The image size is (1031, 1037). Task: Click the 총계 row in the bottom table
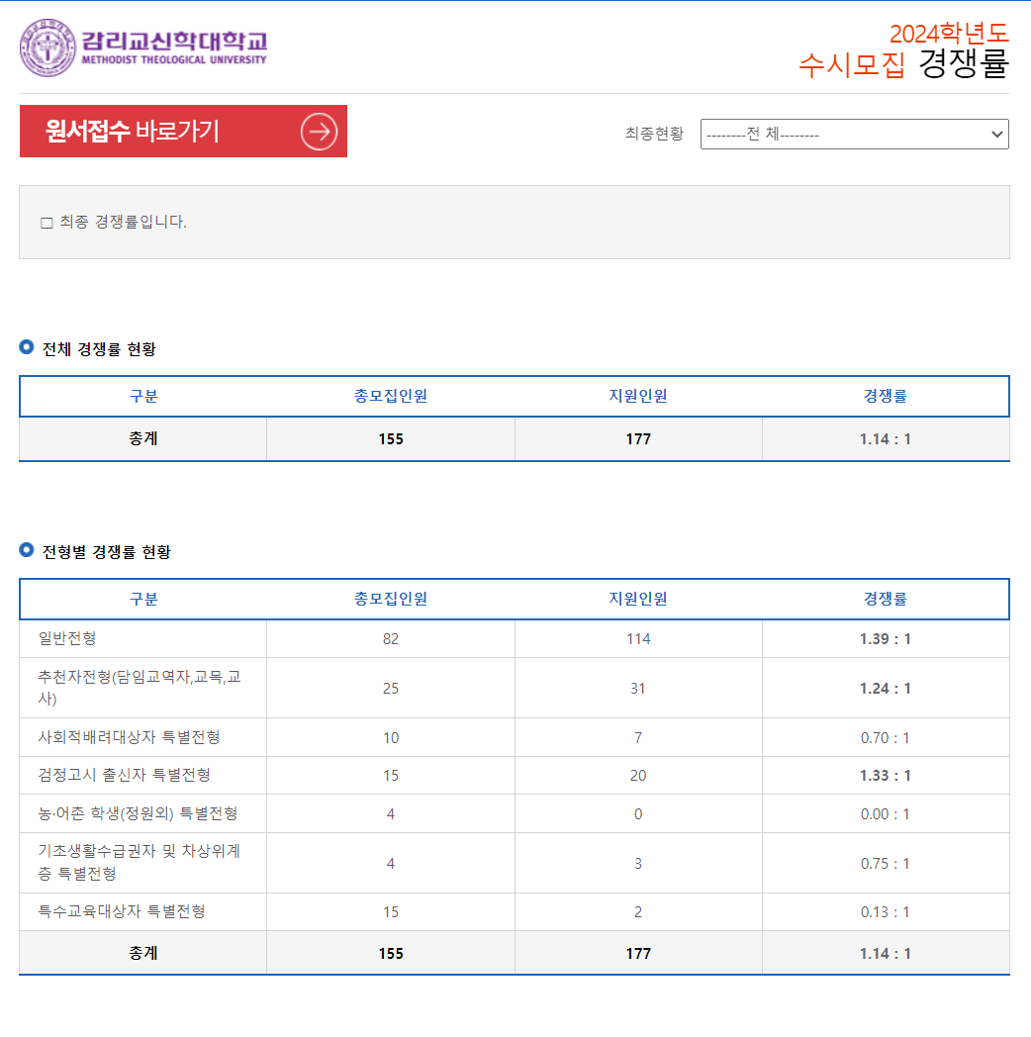point(142,953)
